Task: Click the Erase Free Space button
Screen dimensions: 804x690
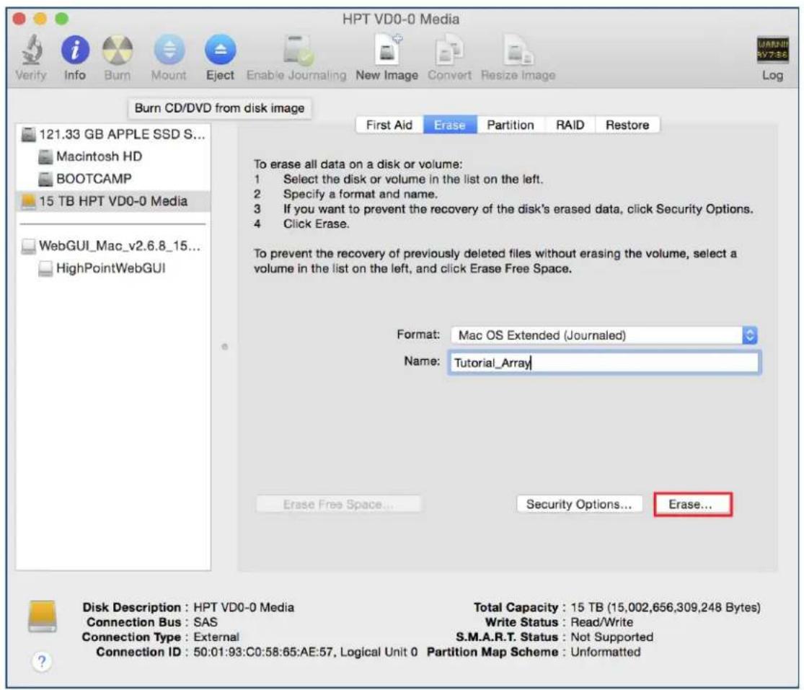Action: click(x=338, y=505)
